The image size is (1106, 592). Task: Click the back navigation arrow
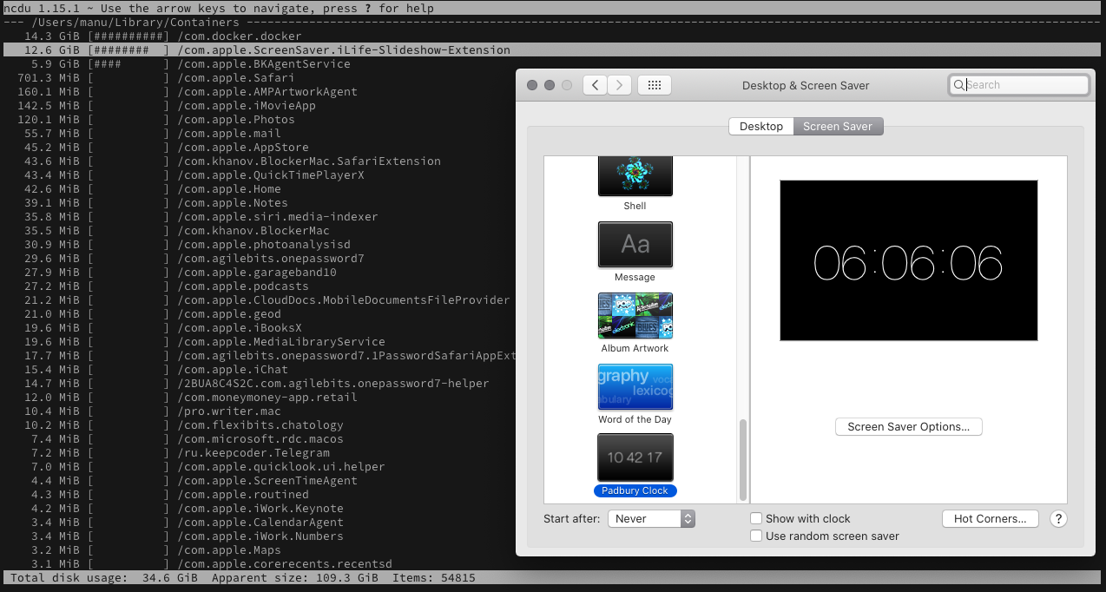click(595, 85)
